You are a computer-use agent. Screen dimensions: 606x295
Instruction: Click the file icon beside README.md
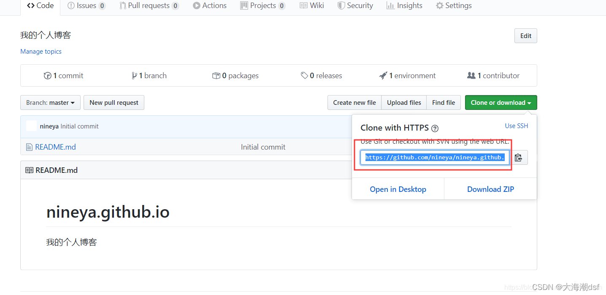29,147
